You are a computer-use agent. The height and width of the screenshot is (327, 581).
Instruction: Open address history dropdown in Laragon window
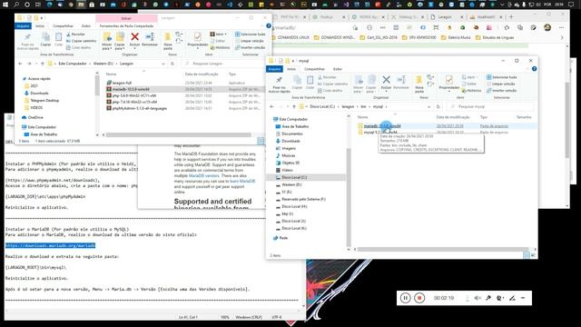[163, 64]
